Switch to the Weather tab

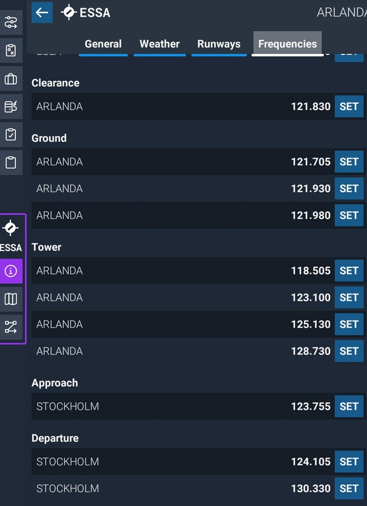(x=160, y=44)
